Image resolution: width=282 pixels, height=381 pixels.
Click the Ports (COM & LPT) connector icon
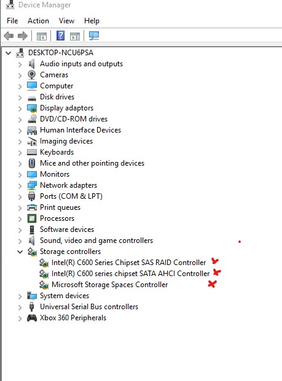[31, 196]
